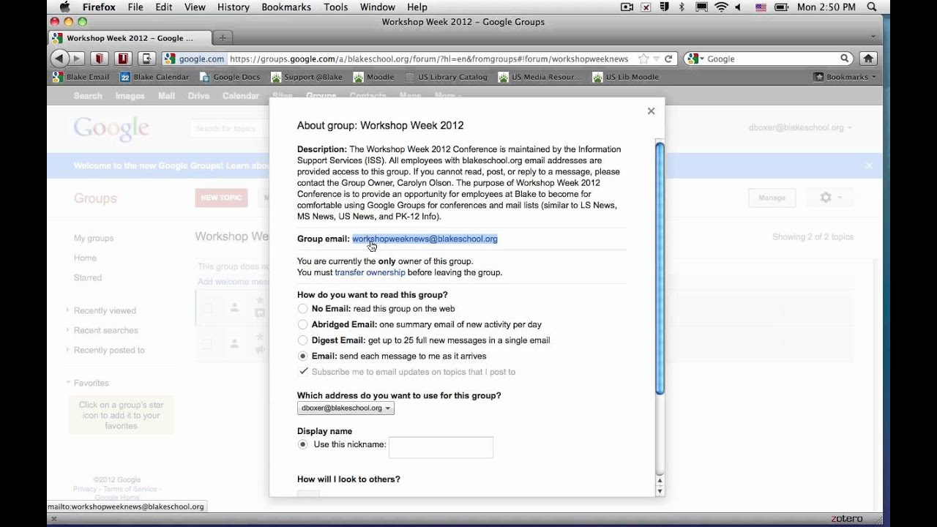Open dboxer@blakeschool.org account menu
The image size is (937, 527).
[x=800, y=127]
